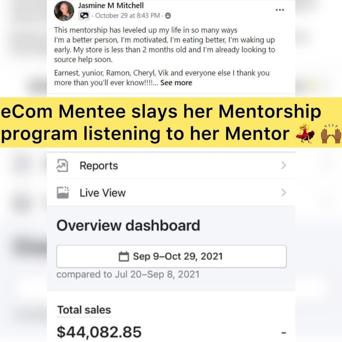Click the raised hands emoji in banner
Screen dimensions: 342x342
coord(331,134)
